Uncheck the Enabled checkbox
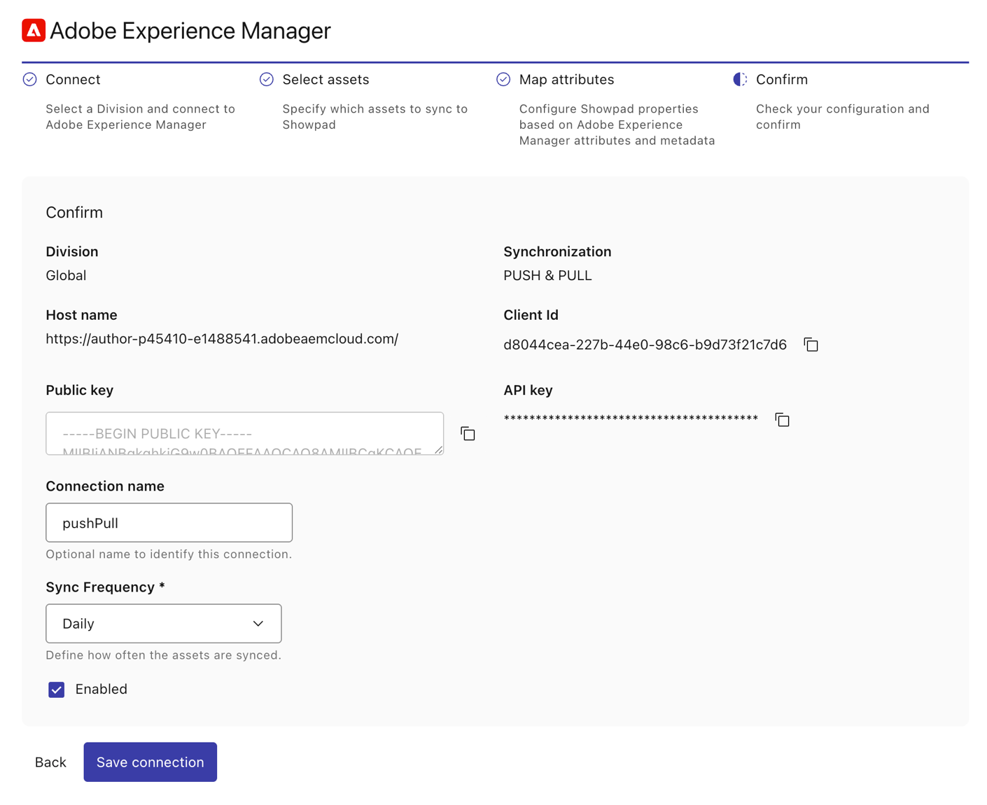The image size is (987, 805). (57, 689)
